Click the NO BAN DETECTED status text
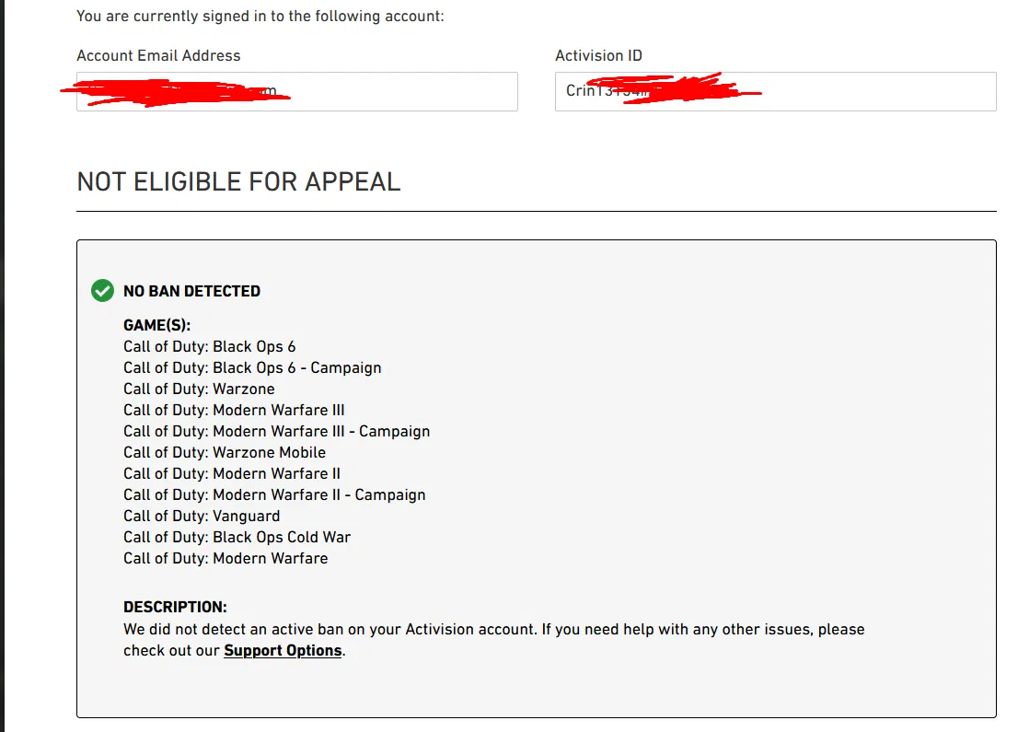The width and height of the screenshot is (1018, 732). [191, 291]
